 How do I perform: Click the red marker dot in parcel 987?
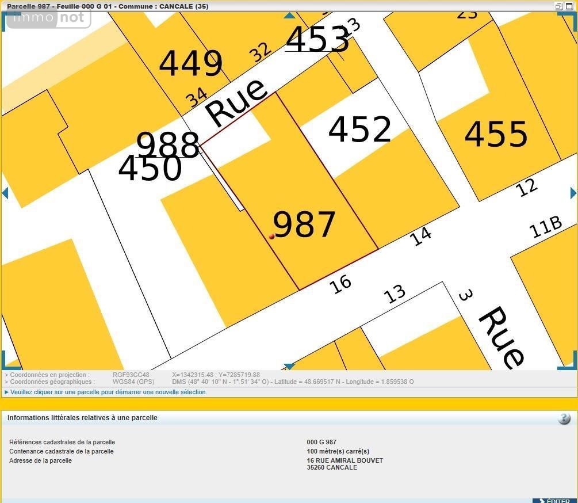(x=271, y=236)
